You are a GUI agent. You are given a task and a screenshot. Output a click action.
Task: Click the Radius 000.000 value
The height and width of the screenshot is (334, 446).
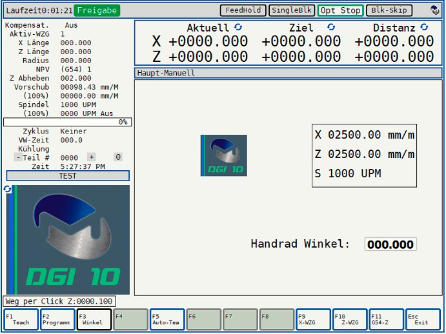pos(76,61)
